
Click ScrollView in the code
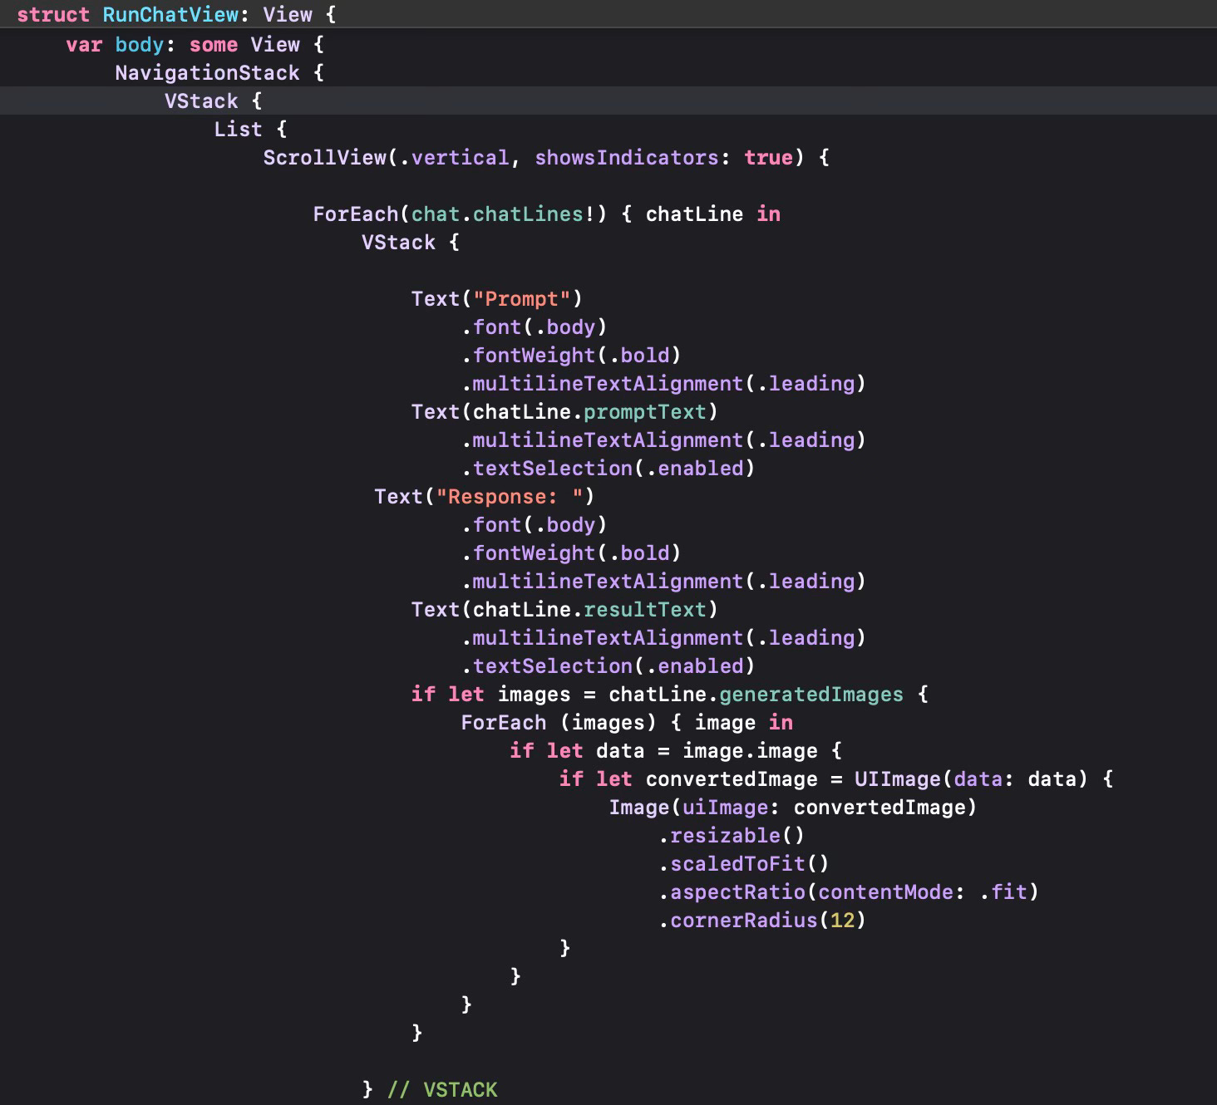tap(325, 157)
